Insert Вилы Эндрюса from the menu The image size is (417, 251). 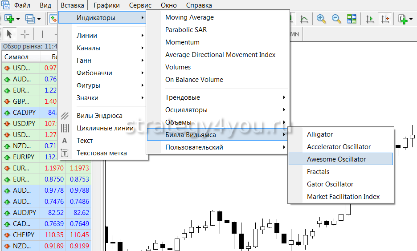click(x=99, y=116)
